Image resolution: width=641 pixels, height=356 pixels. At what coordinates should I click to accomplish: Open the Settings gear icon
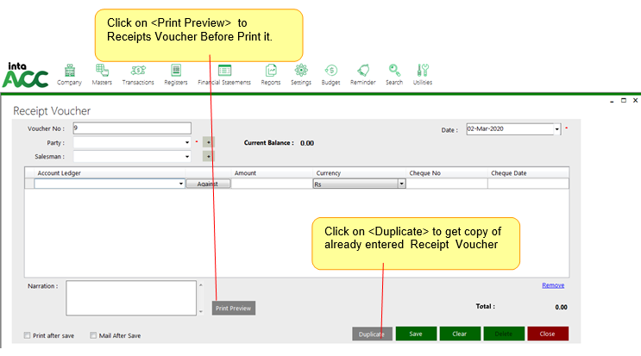coord(301,72)
